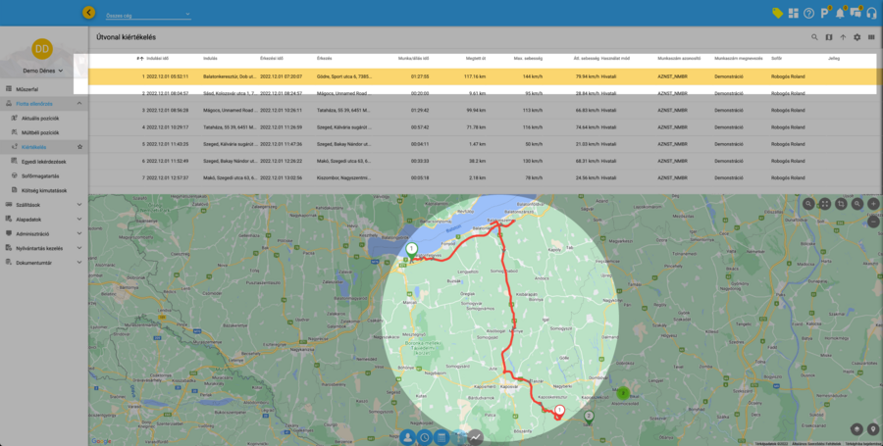Toggle the map layers button
The height and width of the screenshot is (446, 883).
pos(857,429)
